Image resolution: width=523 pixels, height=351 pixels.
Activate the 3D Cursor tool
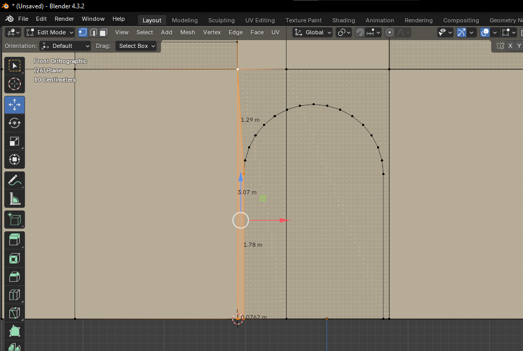(x=15, y=84)
